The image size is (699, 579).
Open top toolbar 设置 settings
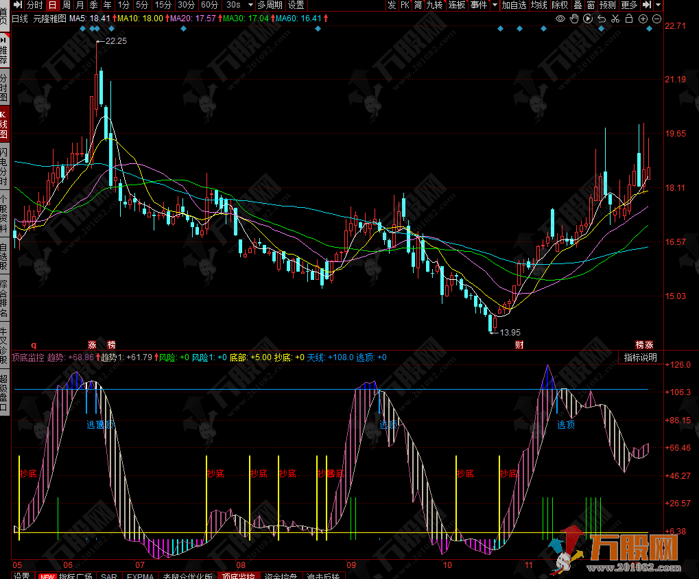(x=296, y=5)
